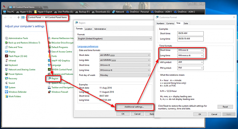This screenshot has width=238, height=129.
Task: Click the Additional settings button
Action: click(135, 107)
